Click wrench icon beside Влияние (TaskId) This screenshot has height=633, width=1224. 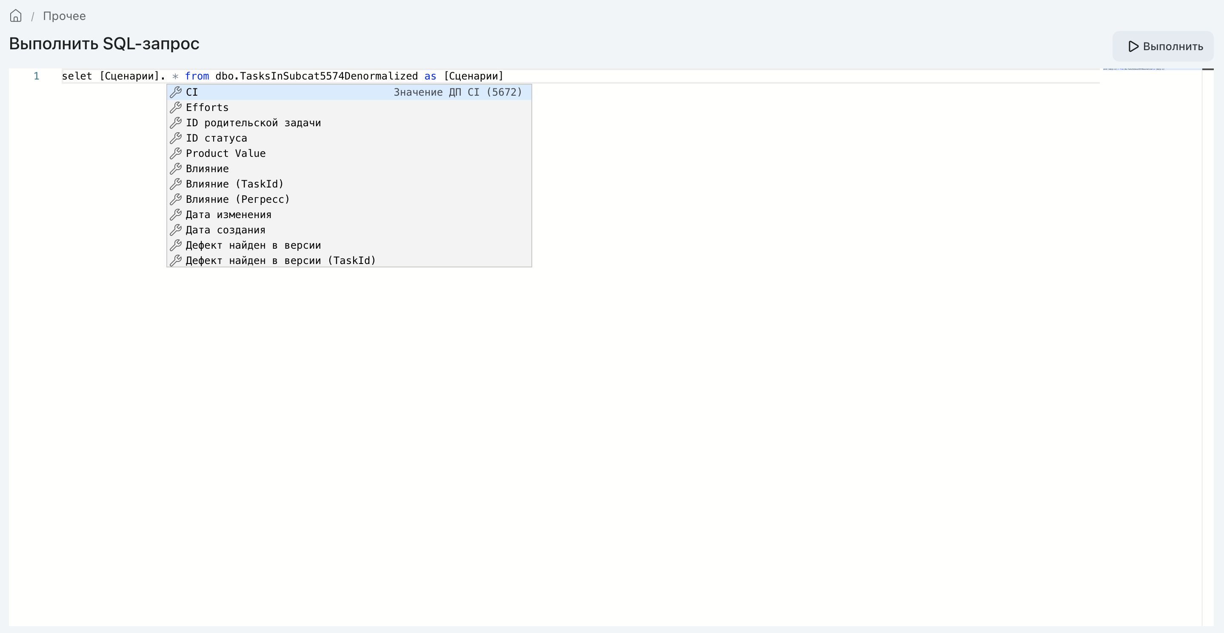(176, 184)
